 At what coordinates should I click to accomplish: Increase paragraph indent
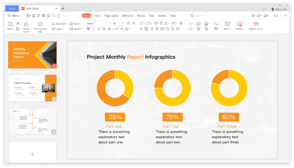tap(161, 23)
